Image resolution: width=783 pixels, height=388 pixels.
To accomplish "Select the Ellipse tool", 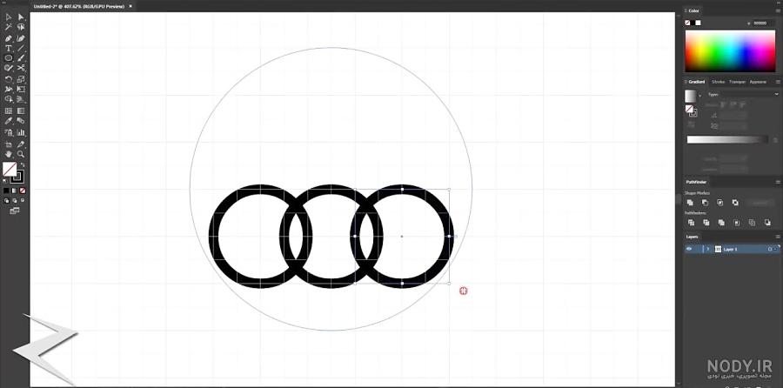I will pyautogui.click(x=9, y=58).
